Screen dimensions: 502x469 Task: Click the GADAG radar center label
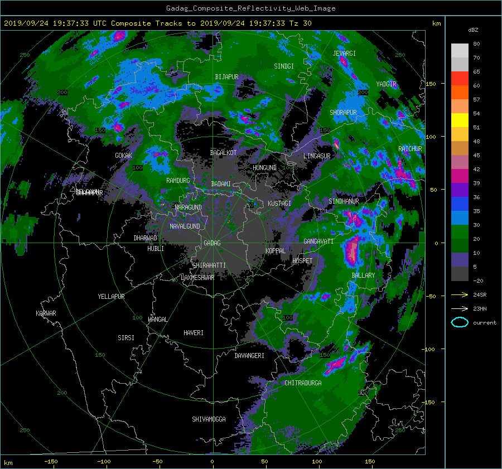(212, 243)
